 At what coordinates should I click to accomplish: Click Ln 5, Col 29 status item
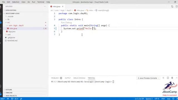[139, 99]
